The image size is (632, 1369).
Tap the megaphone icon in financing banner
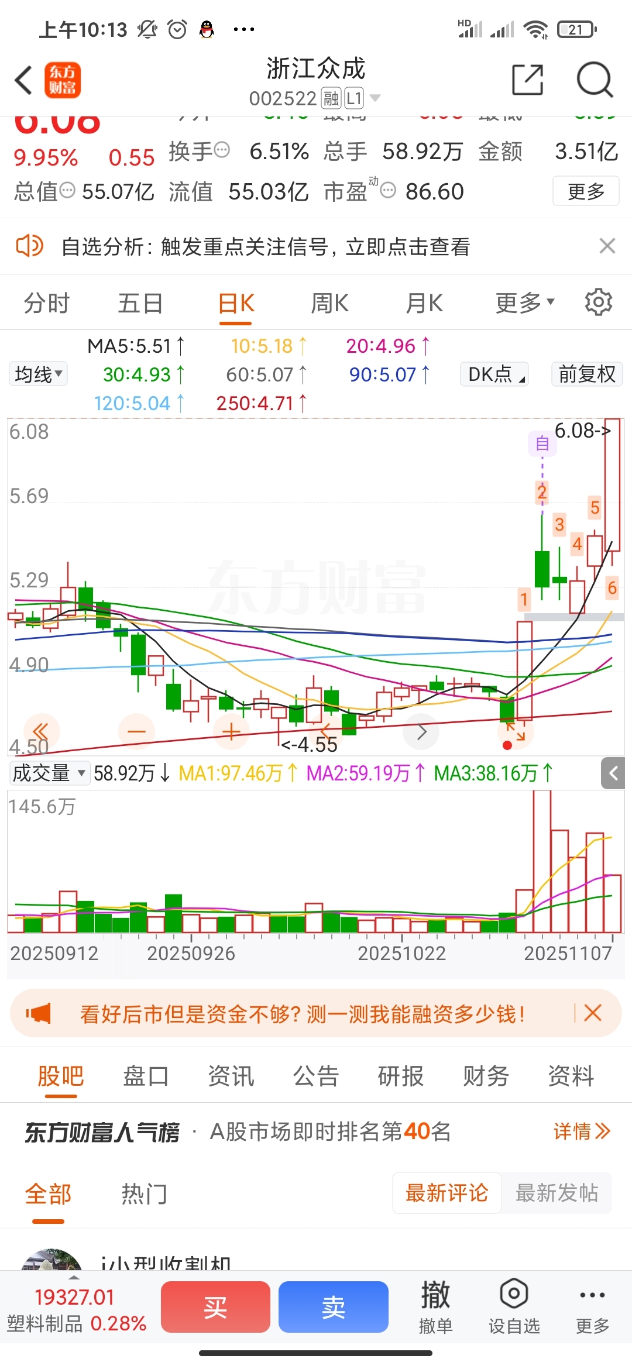pyautogui.click(x=39, y=1013)
